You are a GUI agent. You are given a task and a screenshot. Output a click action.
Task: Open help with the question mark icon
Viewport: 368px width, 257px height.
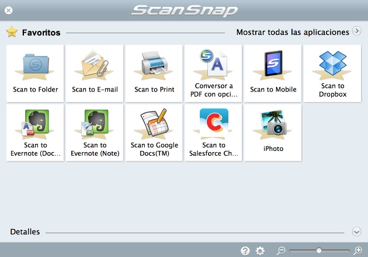[x=245, y=251]
